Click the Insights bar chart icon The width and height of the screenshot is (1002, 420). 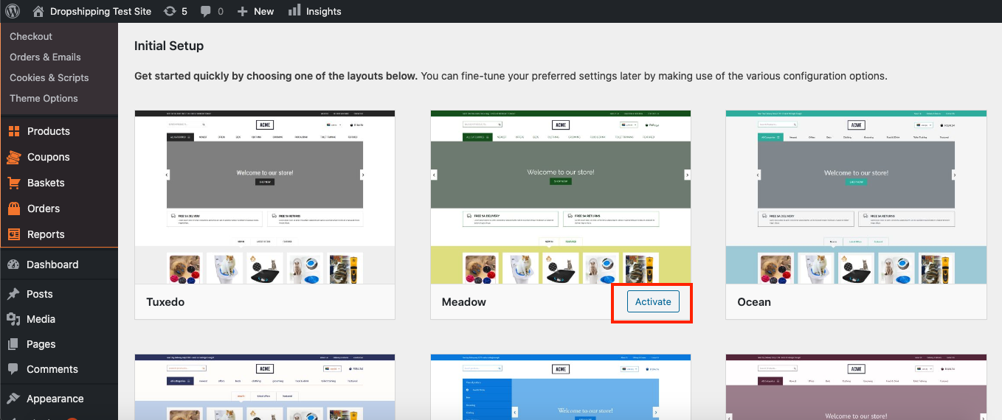[x=294, y=10]
